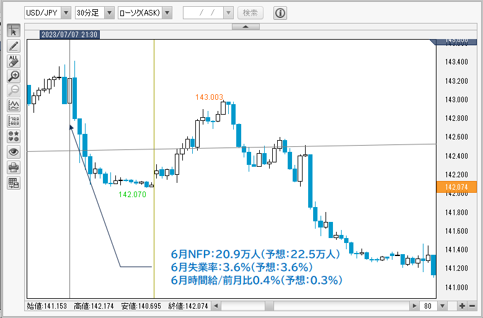Click the 141.000 price axis label
Viewport: 483px width, 318px height.
(456, 288)
